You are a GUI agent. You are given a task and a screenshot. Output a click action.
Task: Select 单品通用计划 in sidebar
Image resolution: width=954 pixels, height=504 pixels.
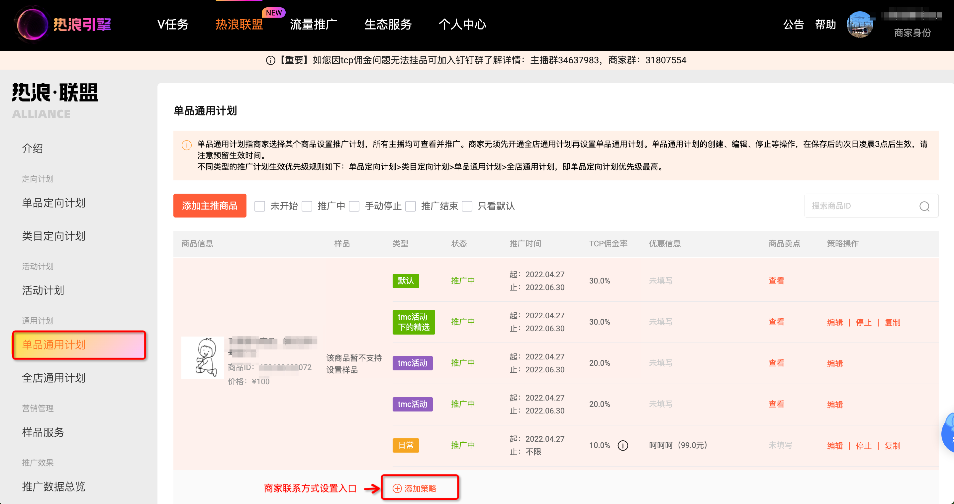pos(79,345)
